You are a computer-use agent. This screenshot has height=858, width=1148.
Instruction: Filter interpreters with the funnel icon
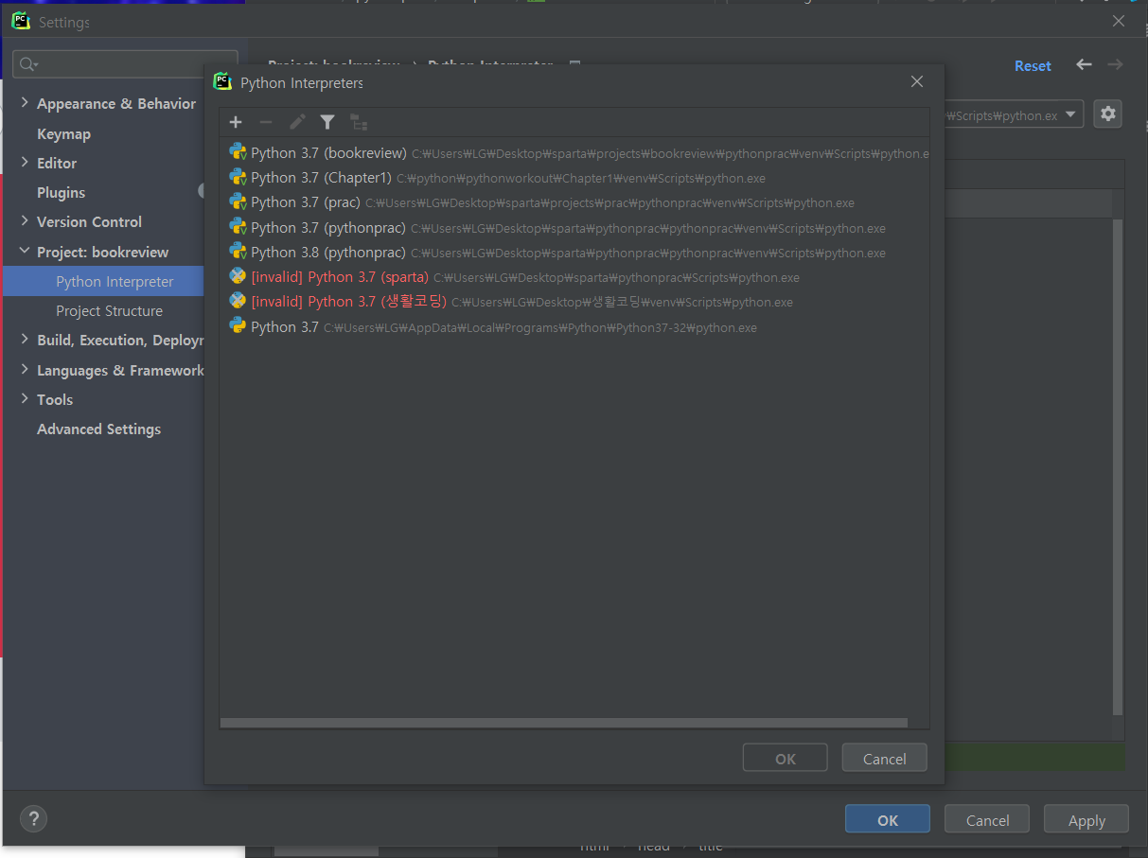[x=327, y=122]
